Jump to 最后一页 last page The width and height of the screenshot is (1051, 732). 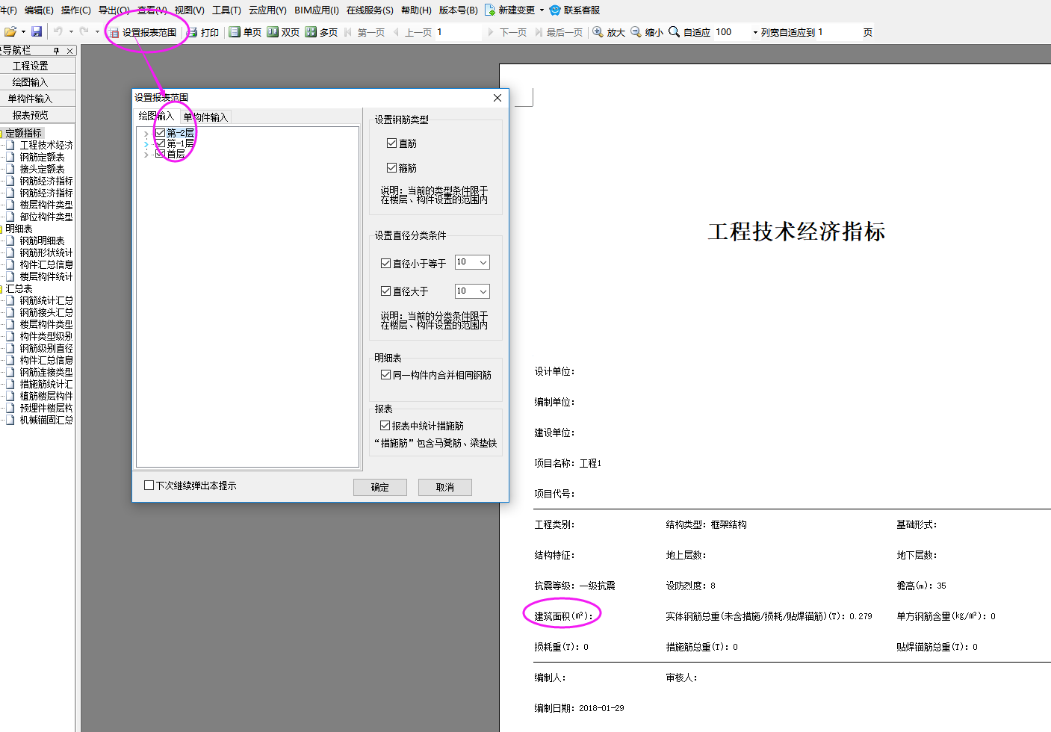click(x=559, y=32)
